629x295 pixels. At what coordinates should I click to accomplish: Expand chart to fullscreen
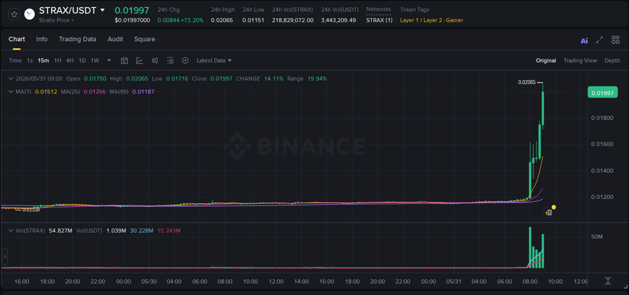click(599, 40)
